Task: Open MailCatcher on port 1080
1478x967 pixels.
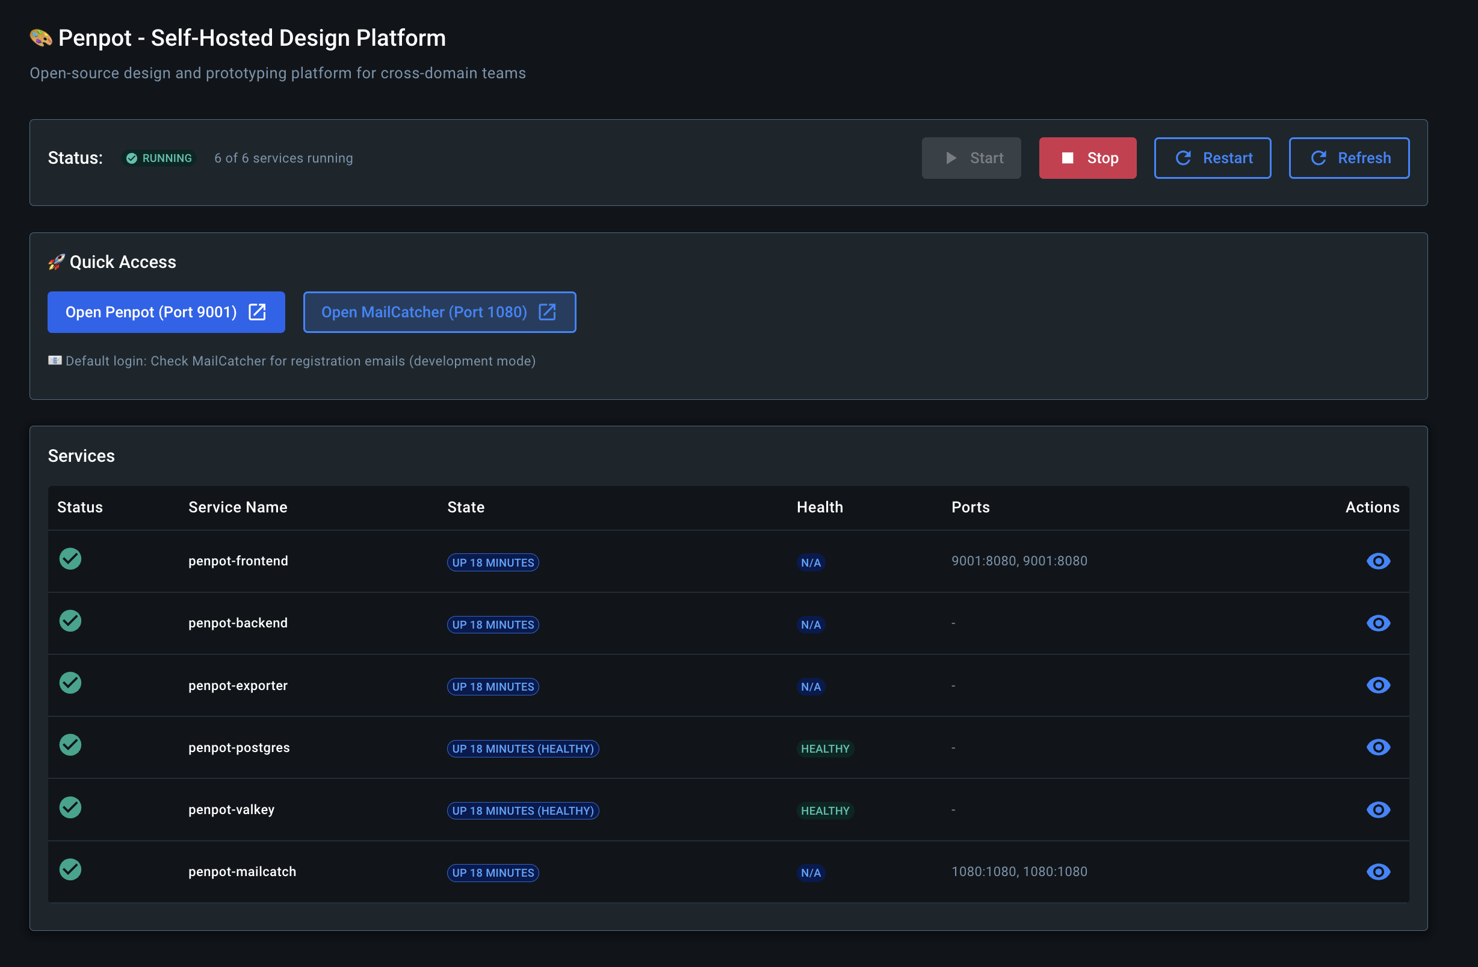Action: (439, 312)
